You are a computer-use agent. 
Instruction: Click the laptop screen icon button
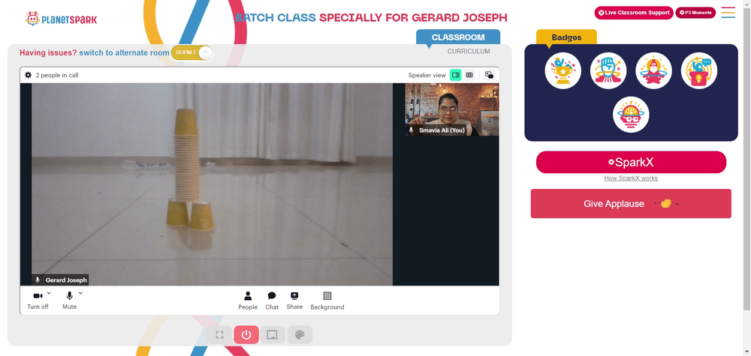(x=273, y=334)
